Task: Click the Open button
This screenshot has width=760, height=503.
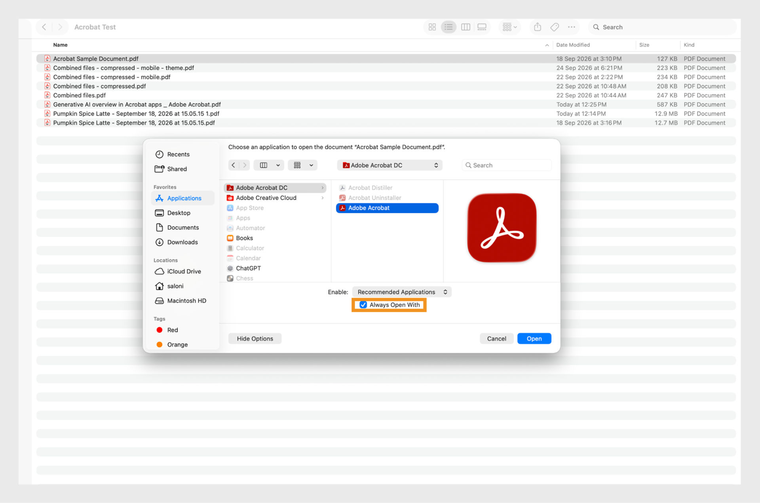Action: click(x=534, y=338)
